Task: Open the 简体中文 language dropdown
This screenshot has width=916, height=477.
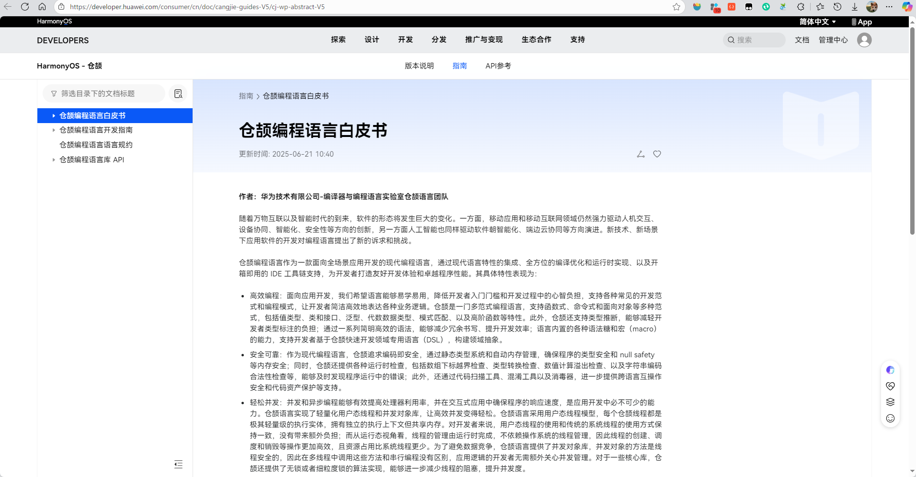Action: pyautogui.click(x=817, y=22)
